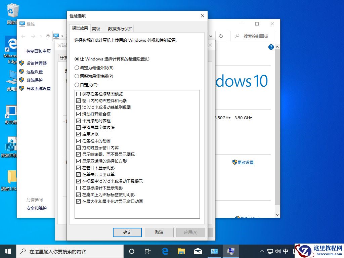Enable the 保存任务栏缩略图预览 checkbox

tap(78, 94)
